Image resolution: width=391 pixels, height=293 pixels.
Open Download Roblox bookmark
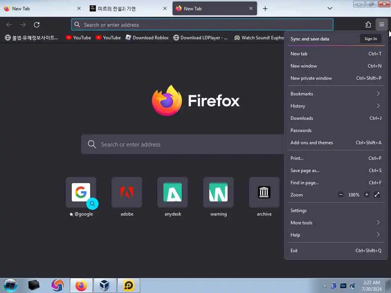[x=147, y=38]
